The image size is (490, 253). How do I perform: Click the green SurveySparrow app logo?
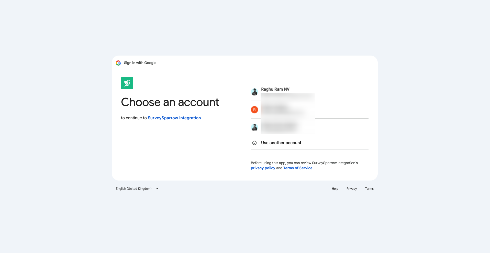[127, 83]
